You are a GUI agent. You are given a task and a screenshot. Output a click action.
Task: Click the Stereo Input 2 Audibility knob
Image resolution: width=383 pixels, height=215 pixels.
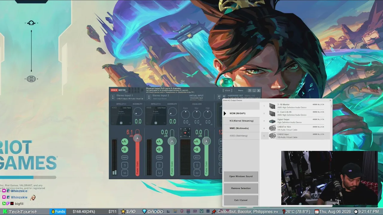(172, 112)
